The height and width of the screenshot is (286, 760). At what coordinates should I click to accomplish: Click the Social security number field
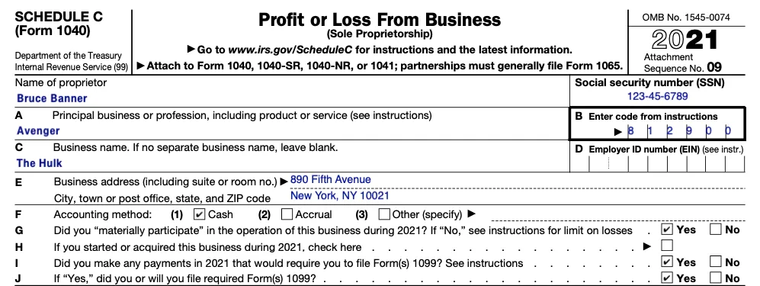coord(658,96)
